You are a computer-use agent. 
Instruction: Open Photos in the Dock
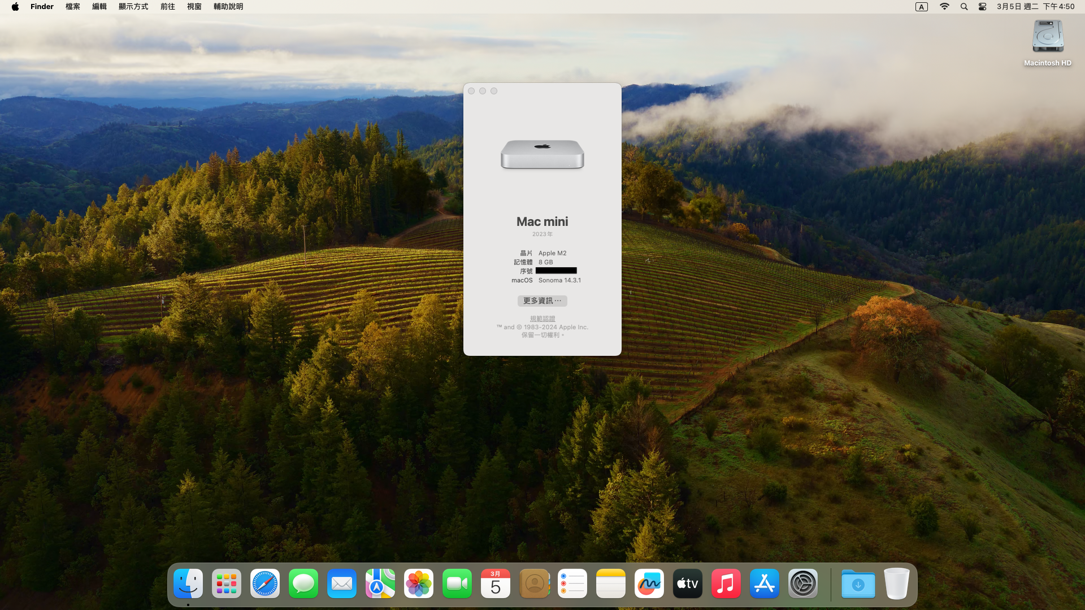(x=419, y=583)
